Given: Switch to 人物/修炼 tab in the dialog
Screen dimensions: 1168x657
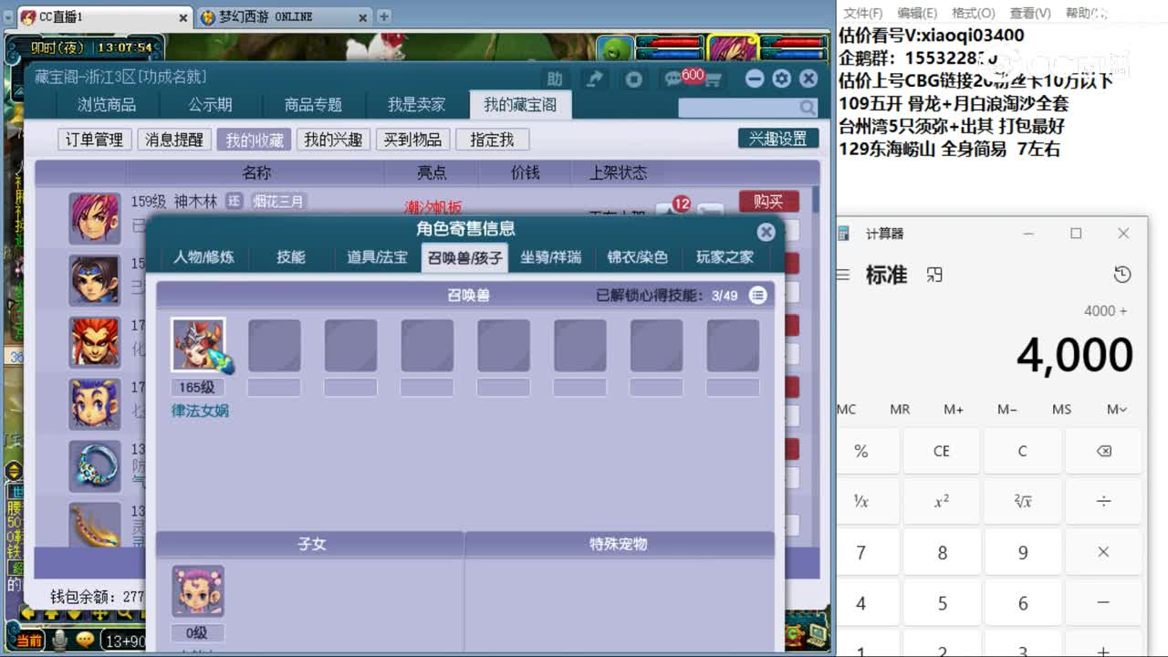Looking at the screenshot, I should point(203,257).
